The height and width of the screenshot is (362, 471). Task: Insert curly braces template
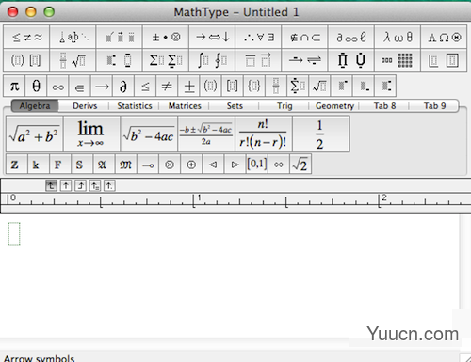click(x=254, y=86)
